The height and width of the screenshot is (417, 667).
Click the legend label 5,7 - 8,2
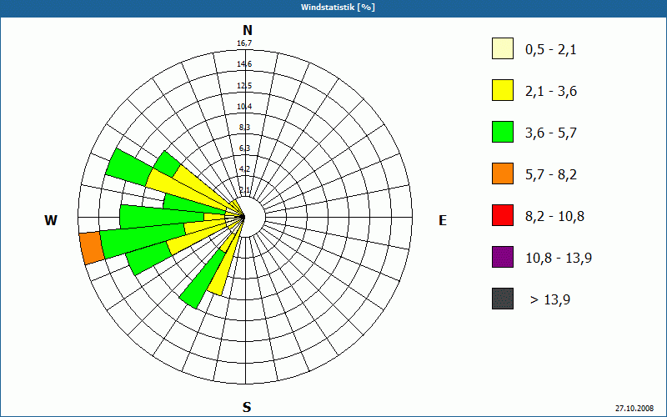click(551, 175)
